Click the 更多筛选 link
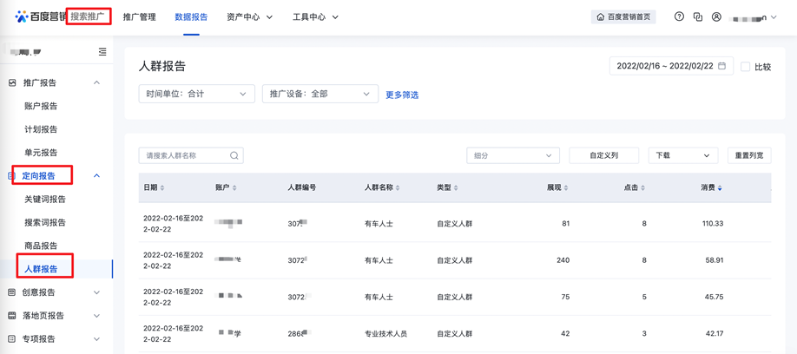 click(x=402, y=95)
